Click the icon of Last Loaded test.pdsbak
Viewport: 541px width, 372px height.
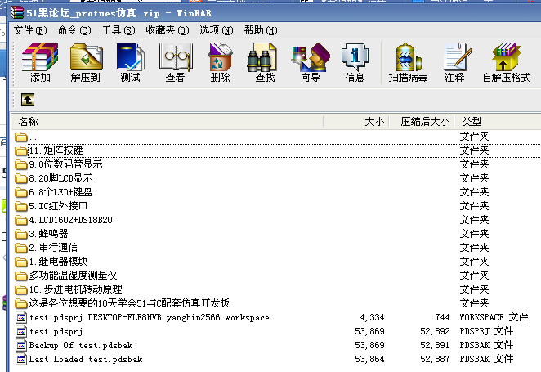[x=21, y=359]
